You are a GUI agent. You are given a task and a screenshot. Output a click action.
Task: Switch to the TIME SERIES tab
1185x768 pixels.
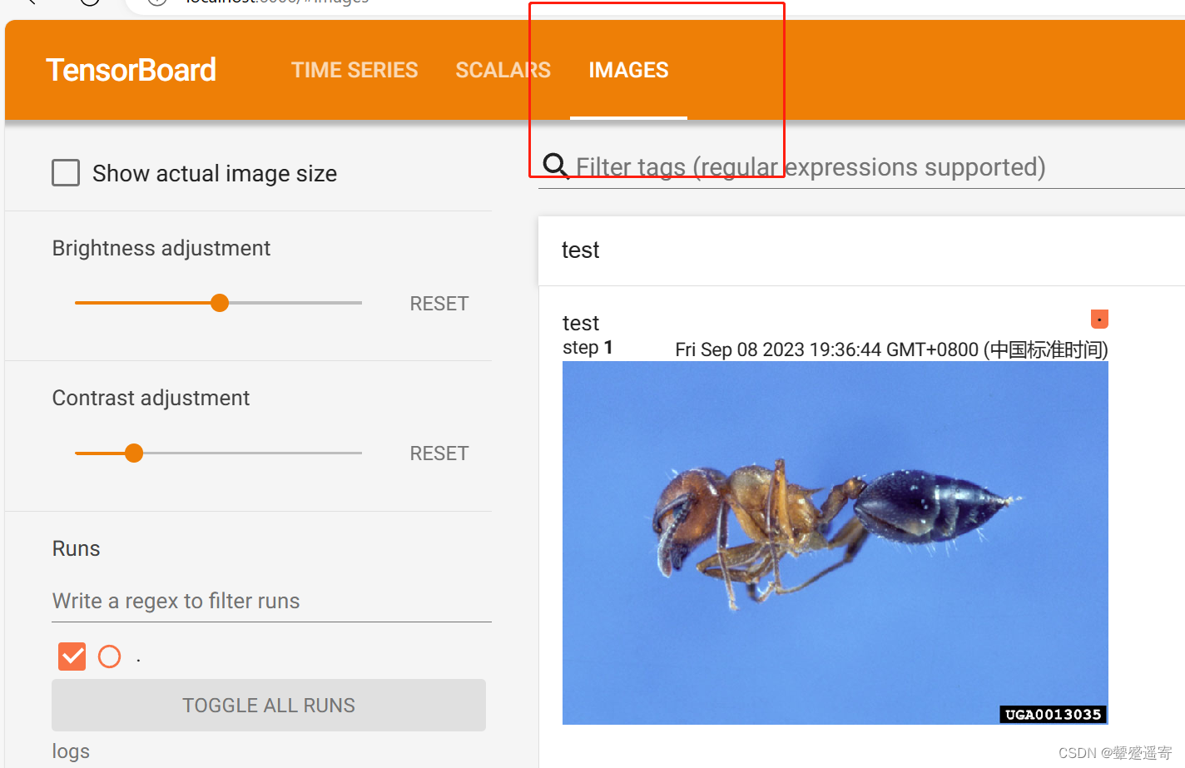click(x=355, y=70)
